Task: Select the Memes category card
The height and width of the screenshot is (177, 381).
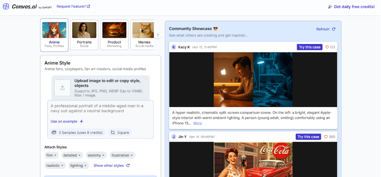Action: coord(143,35)
